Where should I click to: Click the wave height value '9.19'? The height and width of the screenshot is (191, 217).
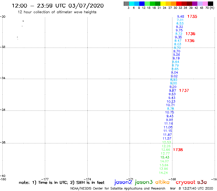pyautogui.click(x=176, y=58)
